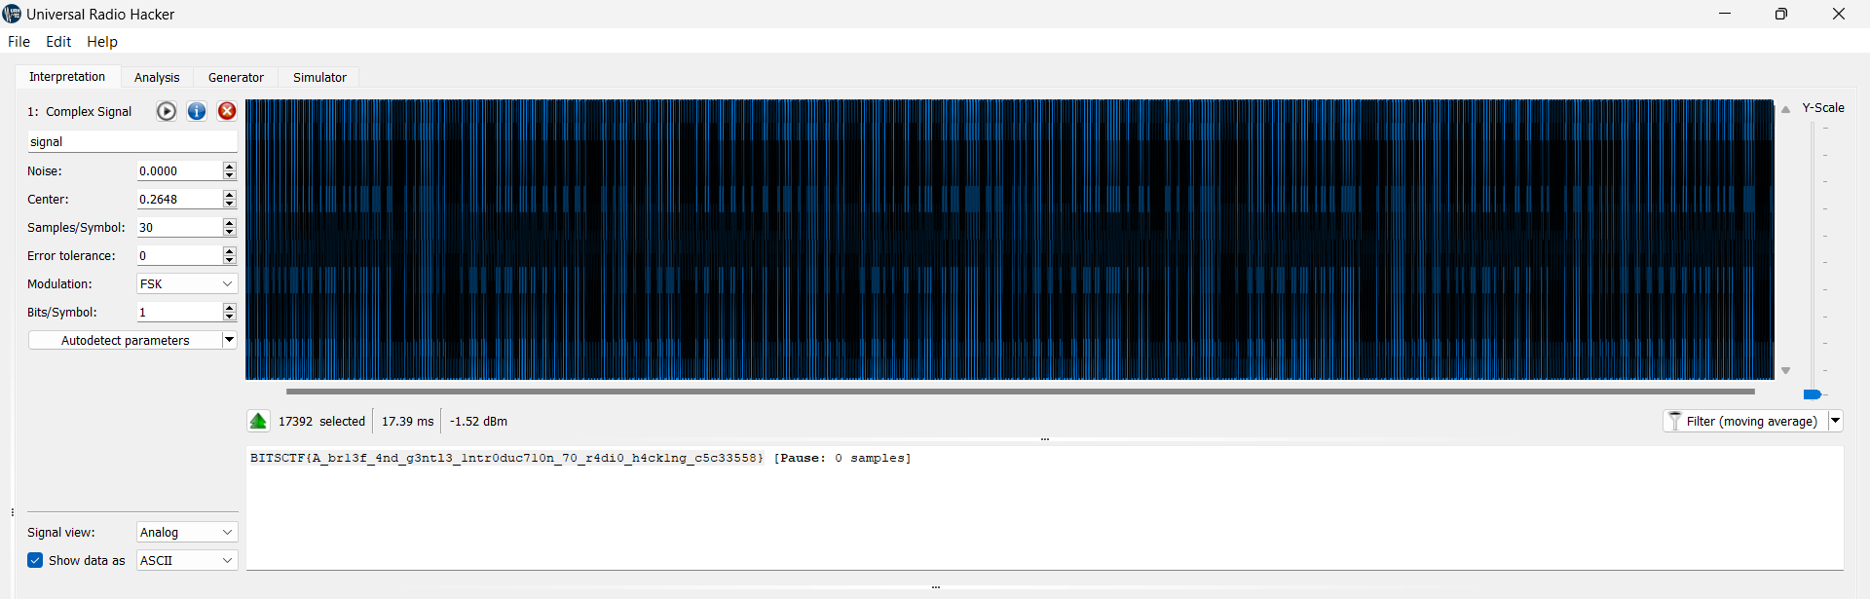The image size is (1870, 599).
Task: Play the signal with the play icon
Action: click(167, 111)
